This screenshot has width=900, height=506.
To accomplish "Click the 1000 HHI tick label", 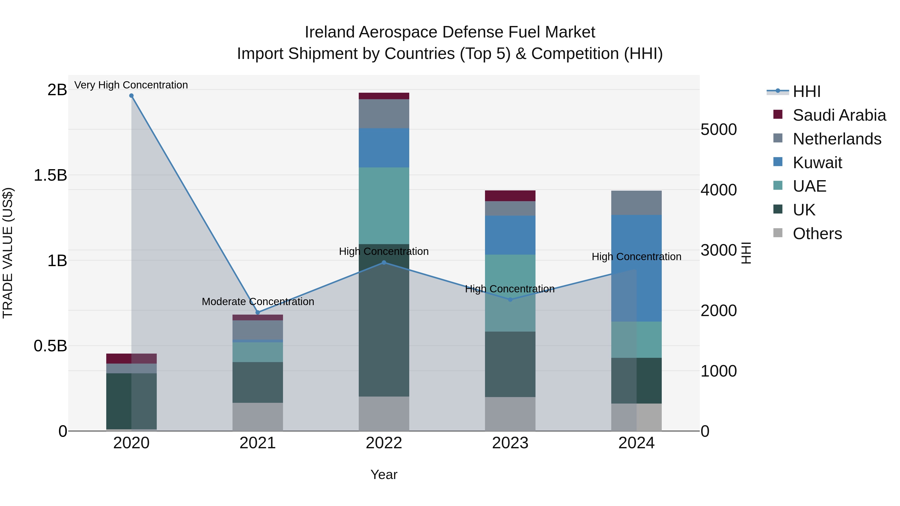I will tap(719, 371).
